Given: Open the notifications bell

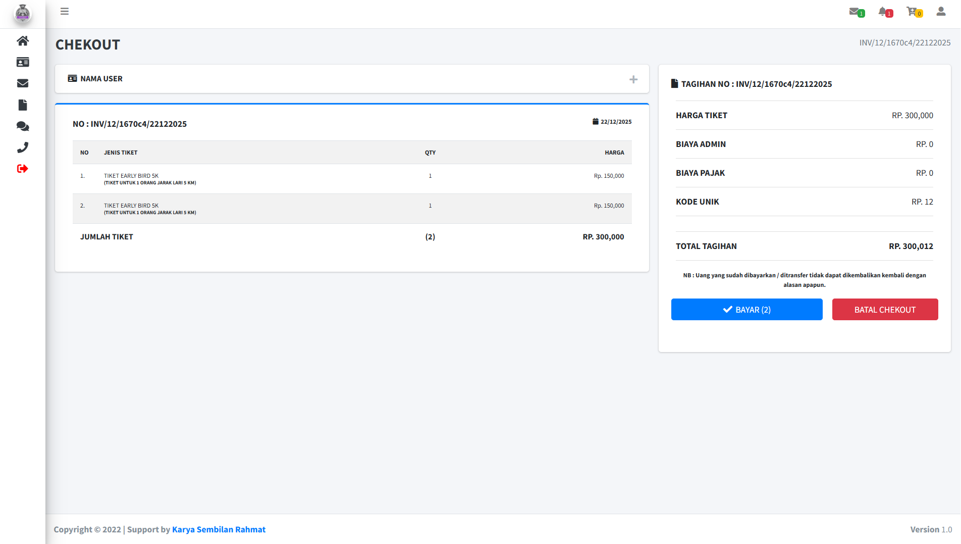Looking at the screenshot, I should (883, 12).
